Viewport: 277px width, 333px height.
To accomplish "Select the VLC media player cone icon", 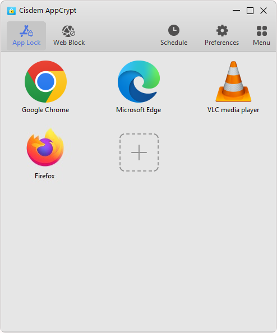I will (233, 81).
